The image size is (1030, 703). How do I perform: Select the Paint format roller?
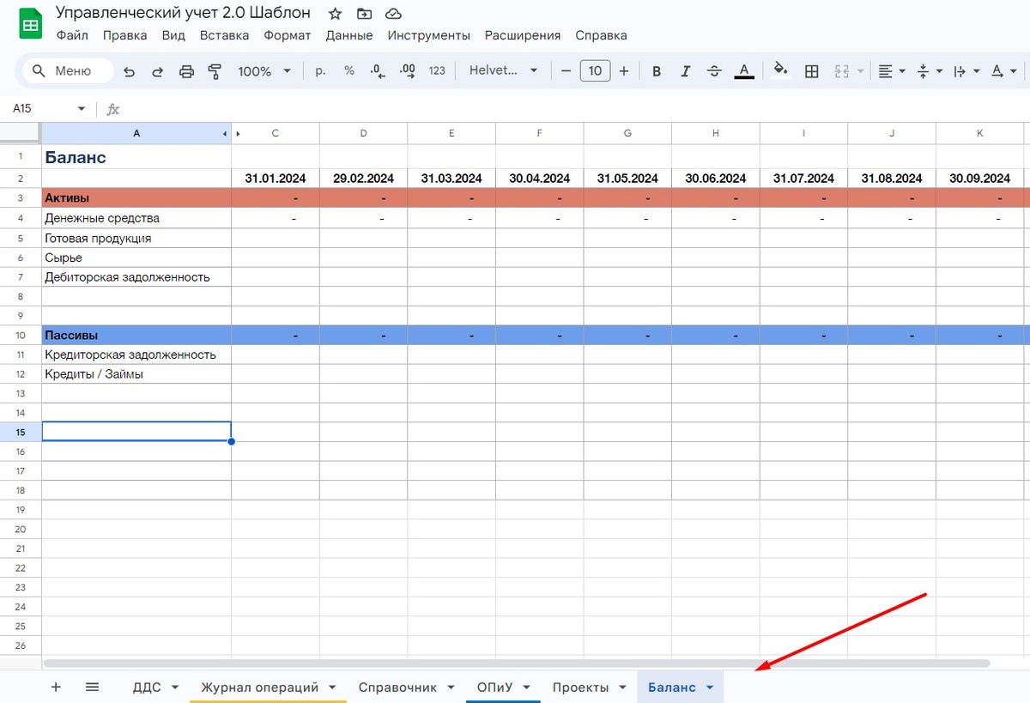pyautogui.click(x=215, y=71)
